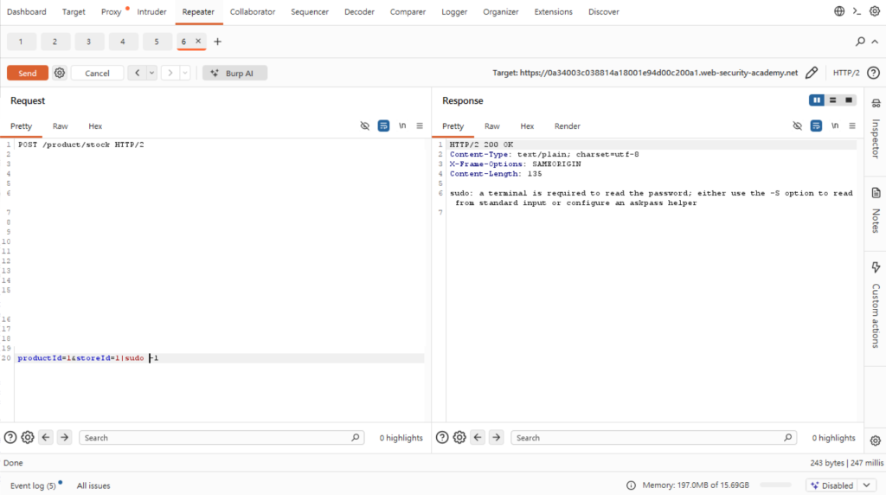This screenshot has height=495, width=886.
Task: Switch response view to Raw
Action: (x=491, y=126)
